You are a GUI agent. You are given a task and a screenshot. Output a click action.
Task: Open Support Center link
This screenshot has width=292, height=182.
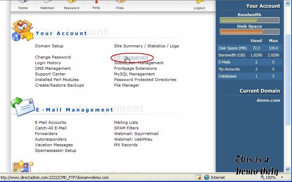(50, 74)
